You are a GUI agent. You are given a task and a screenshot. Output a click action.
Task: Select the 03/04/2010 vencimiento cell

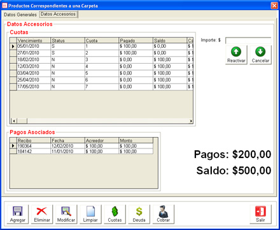pyautogui.click(x=34, y=73)
